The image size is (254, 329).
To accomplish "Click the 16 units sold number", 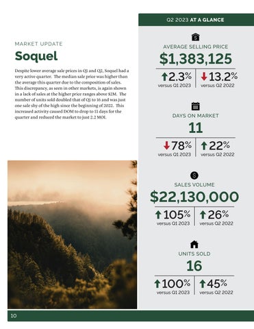I will pos(194,266).
